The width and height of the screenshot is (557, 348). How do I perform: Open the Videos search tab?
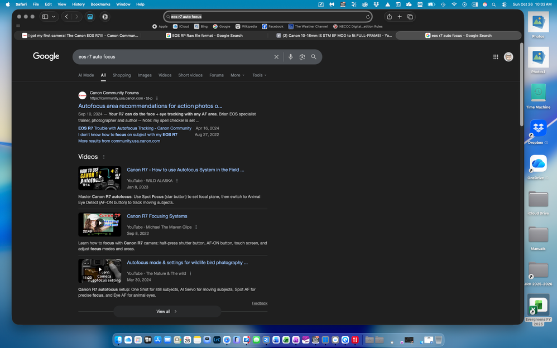(165, 75)
